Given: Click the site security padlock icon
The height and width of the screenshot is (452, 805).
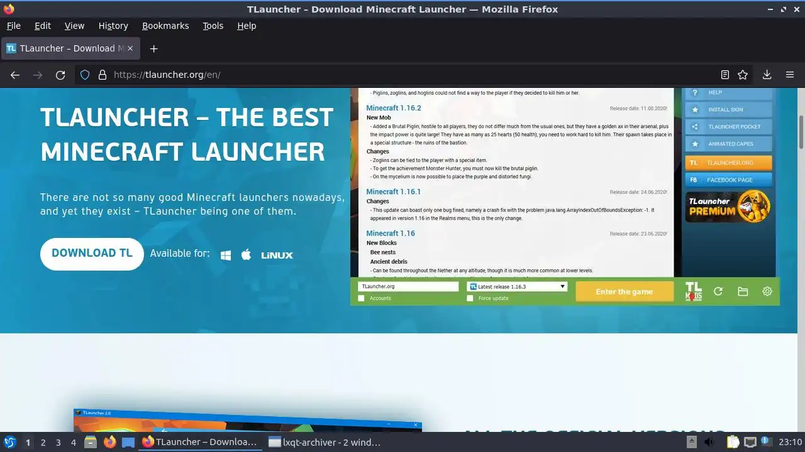Looking at the screenshot, I should coord(103,75).
